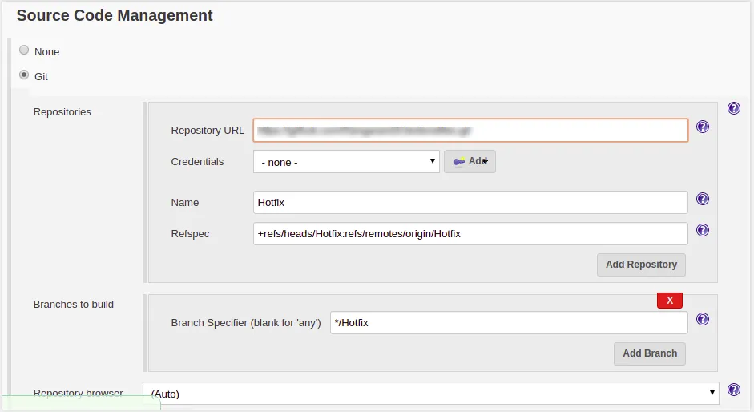
Task: Open the Credentials dropdown
Action: (x=346, y=162)
